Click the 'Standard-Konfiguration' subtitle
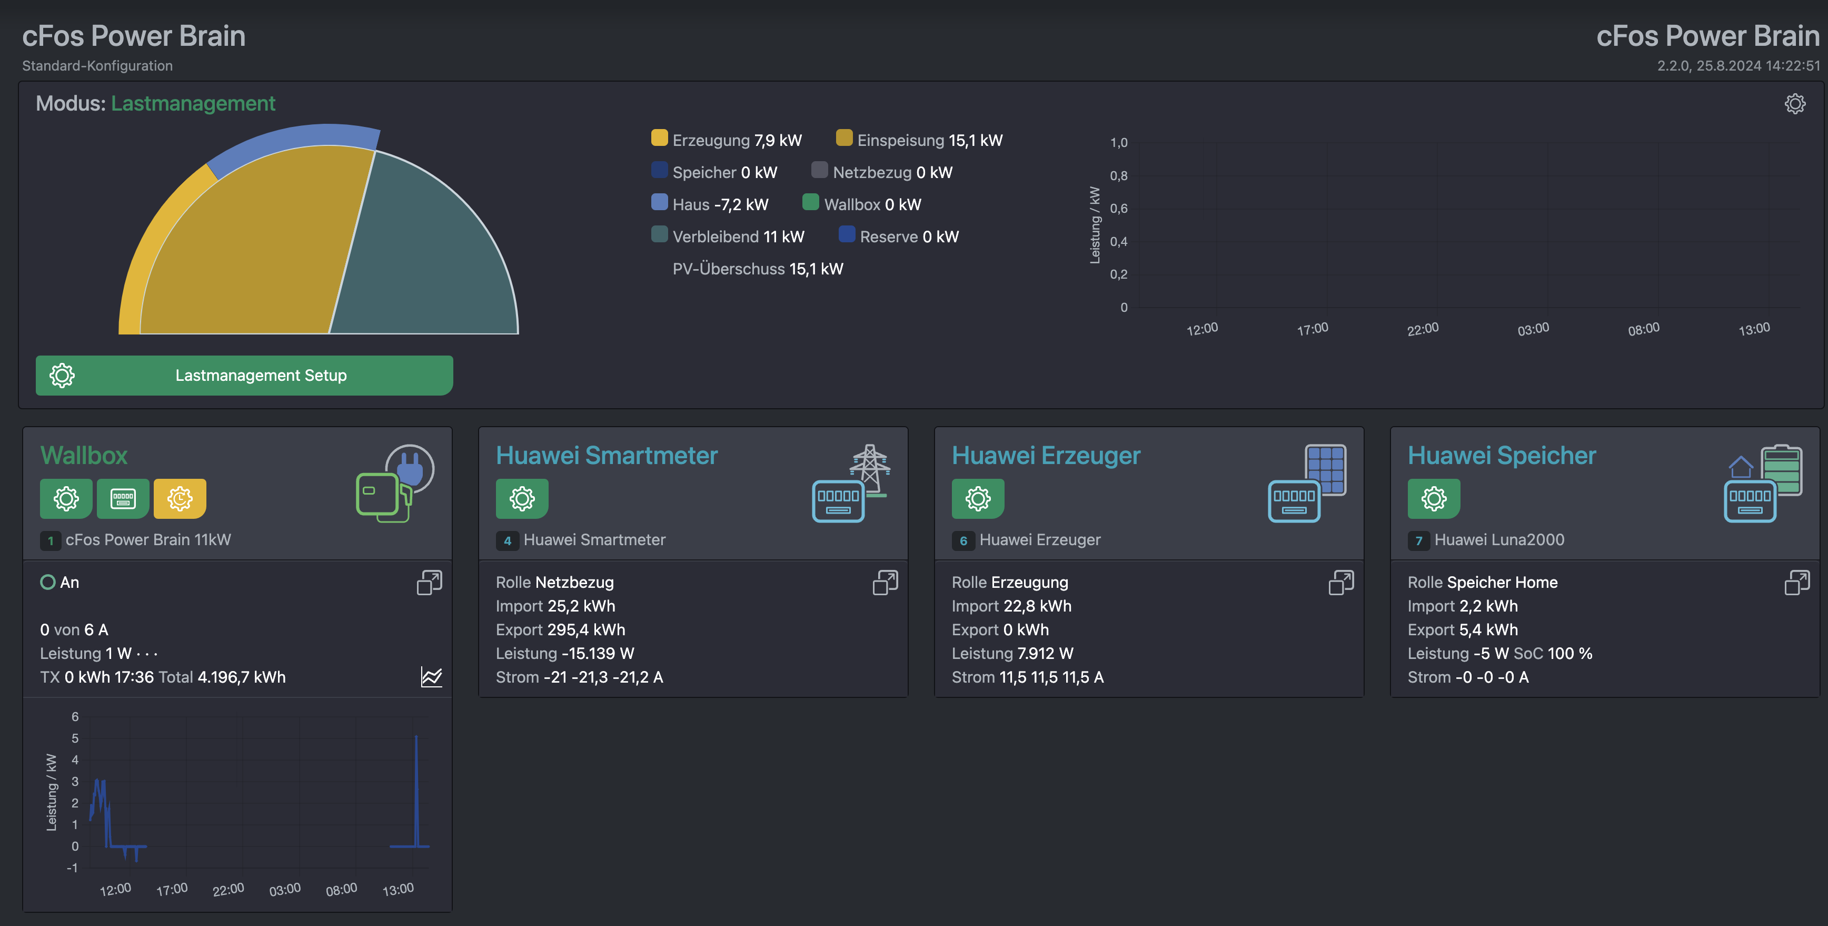Viewport: 1828px width, 926px height. click(x=97, y=65)
